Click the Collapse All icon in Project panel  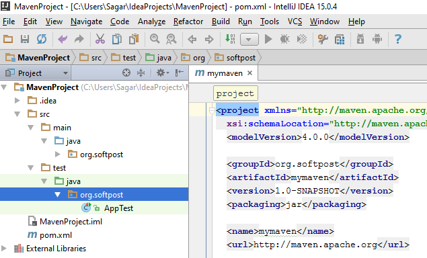[x=141, y=73]
